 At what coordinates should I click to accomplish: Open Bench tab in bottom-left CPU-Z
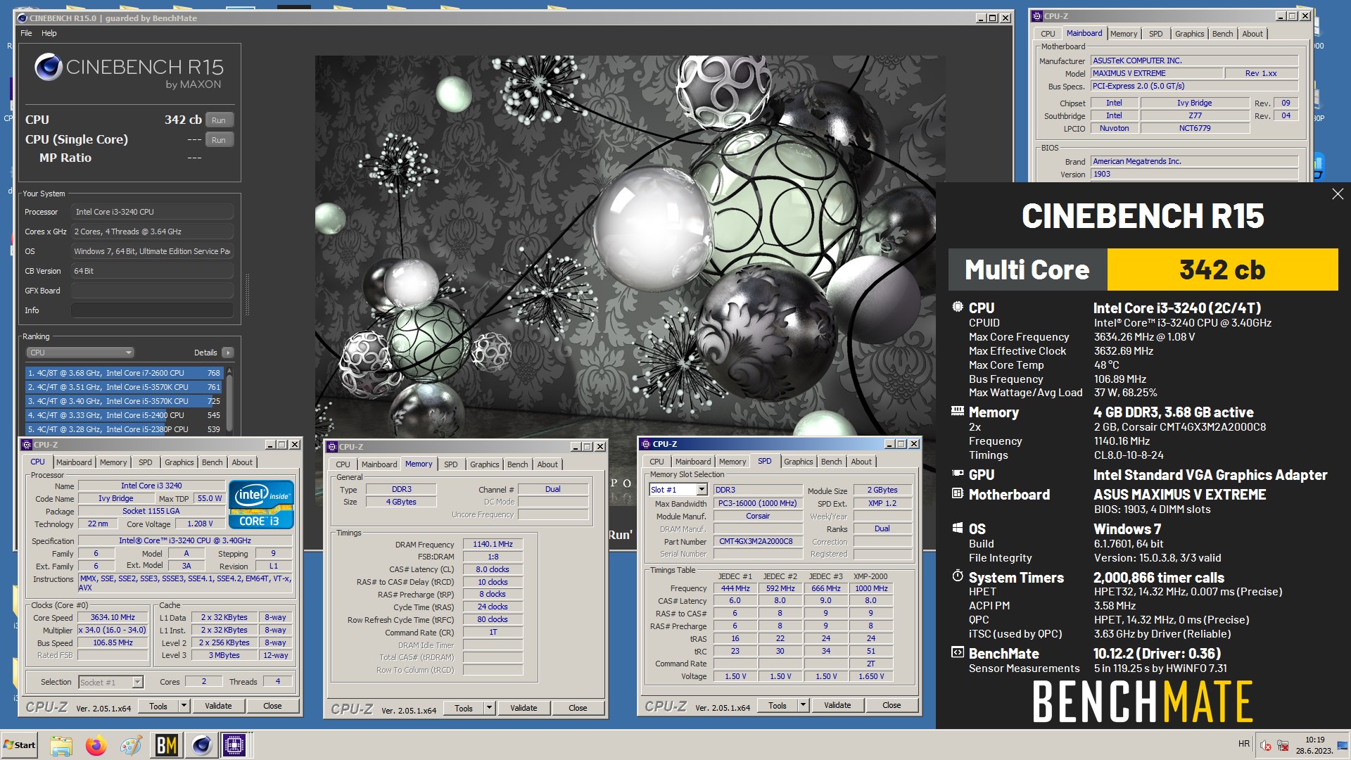[212, 462]
